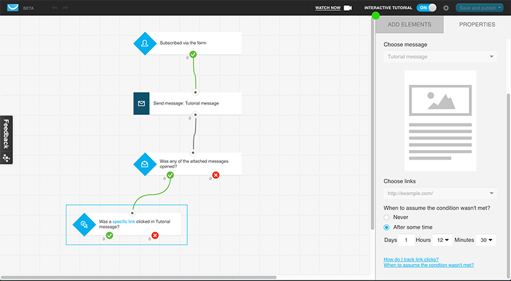The image size is (511, 281).
Task: Click input connector above link clicked block
Action: pos(132,213)
